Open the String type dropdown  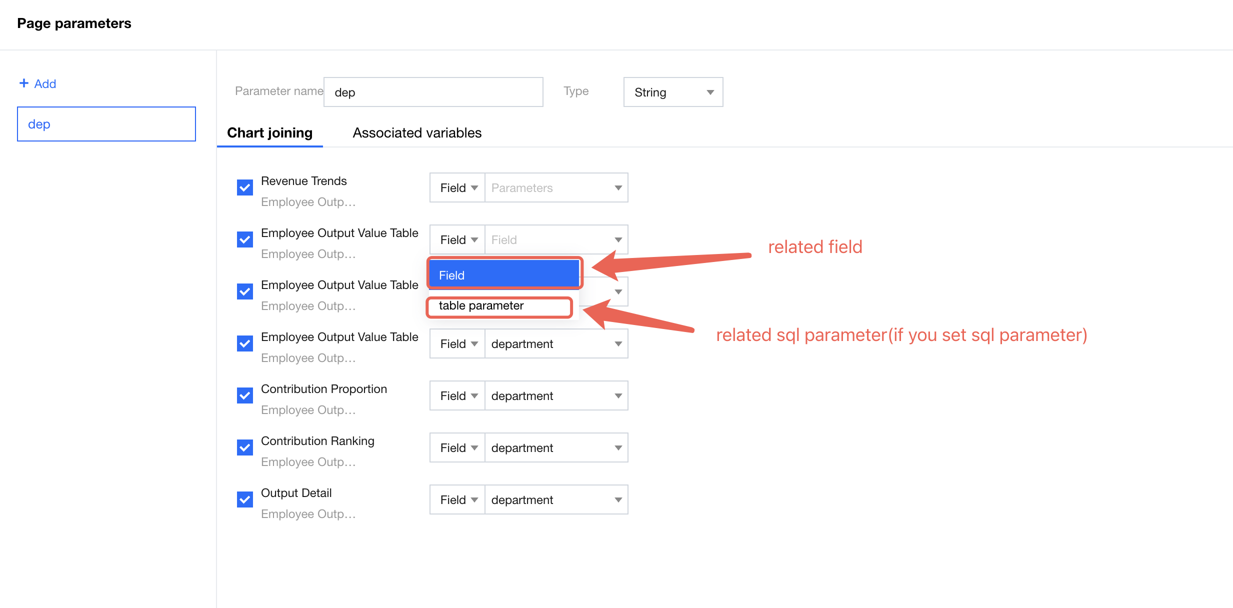[x=672, y=92]
